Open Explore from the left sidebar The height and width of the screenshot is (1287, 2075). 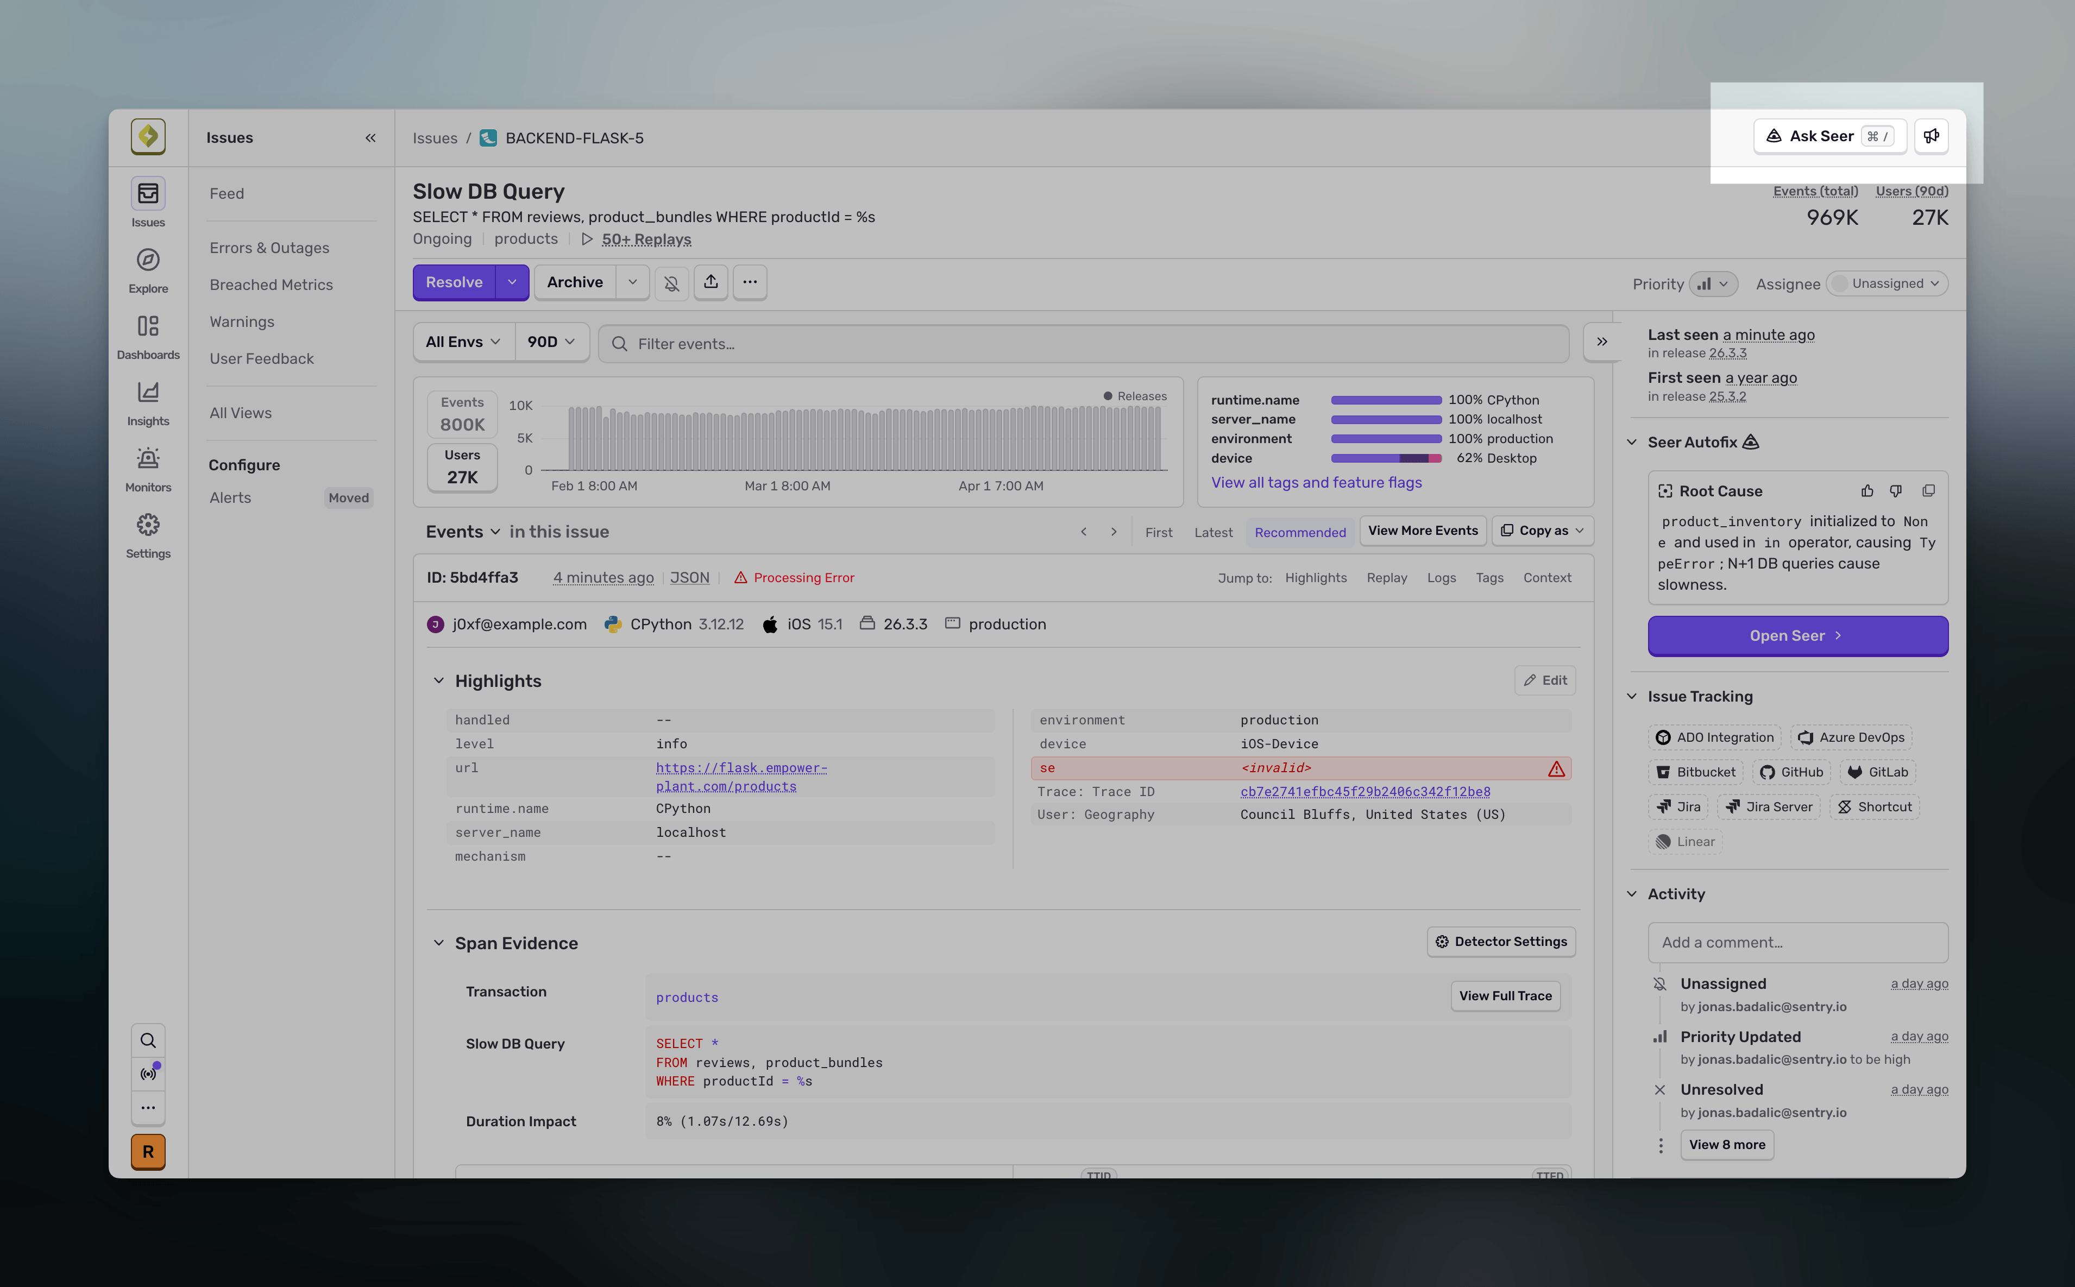click(x=147, y=270)
